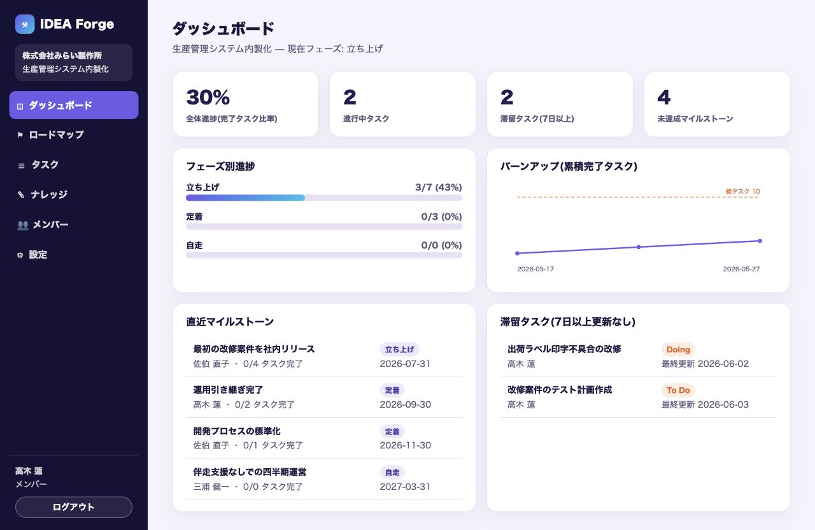Open 設定 in the sidebar

(74, 255)
